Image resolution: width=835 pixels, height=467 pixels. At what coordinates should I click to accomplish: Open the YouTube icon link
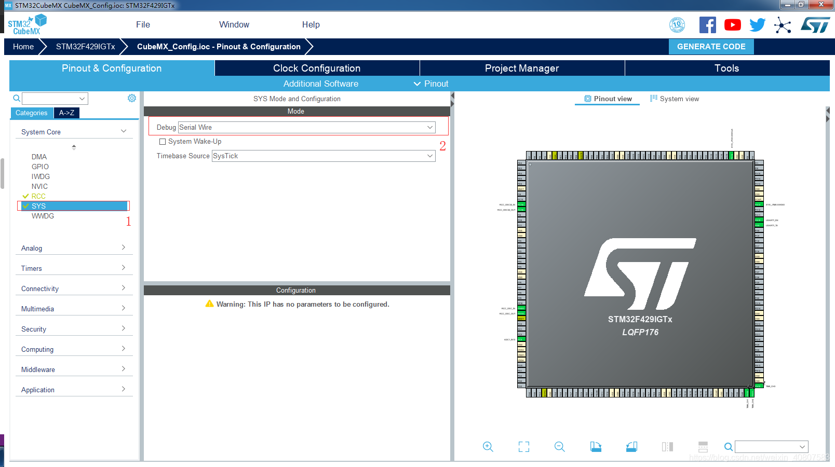click(x=733, y=25)
